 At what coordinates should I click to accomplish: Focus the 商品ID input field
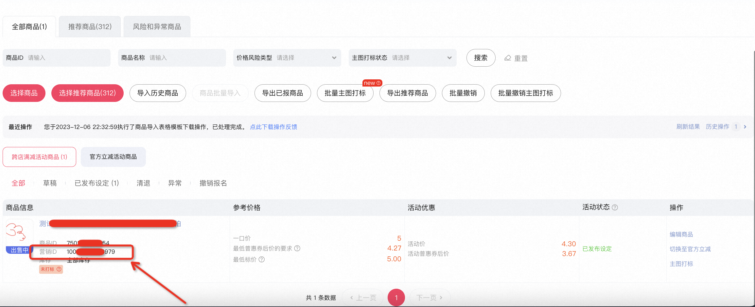(x=57, y=58)
